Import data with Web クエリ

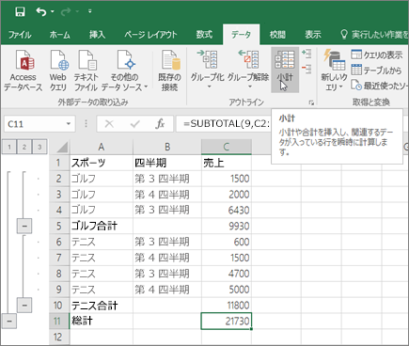coord(58,71)
